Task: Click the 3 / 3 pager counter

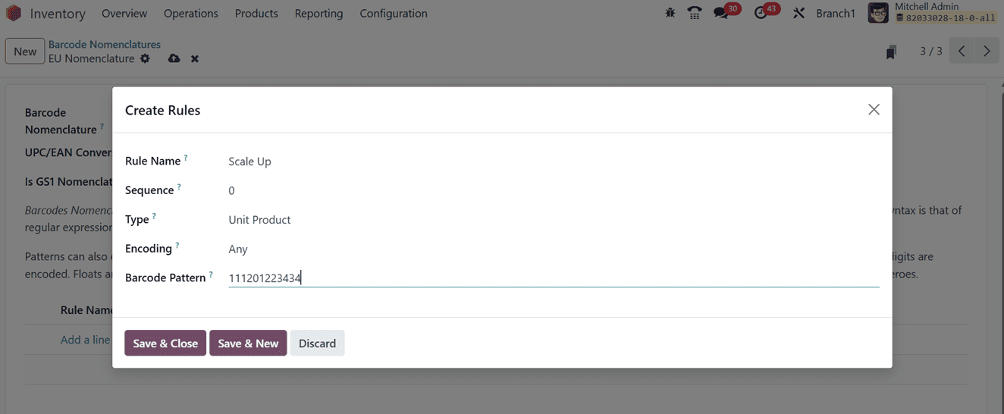Action: tap(931, 52)
